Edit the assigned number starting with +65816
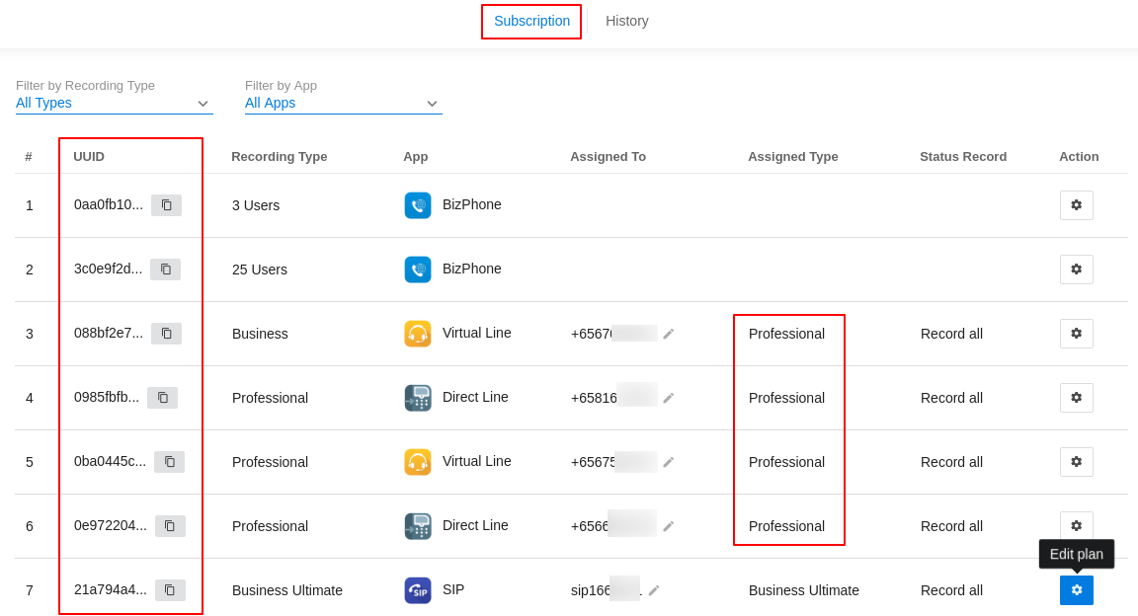The height and width of the screenshot is (616, 1138). 669,398
